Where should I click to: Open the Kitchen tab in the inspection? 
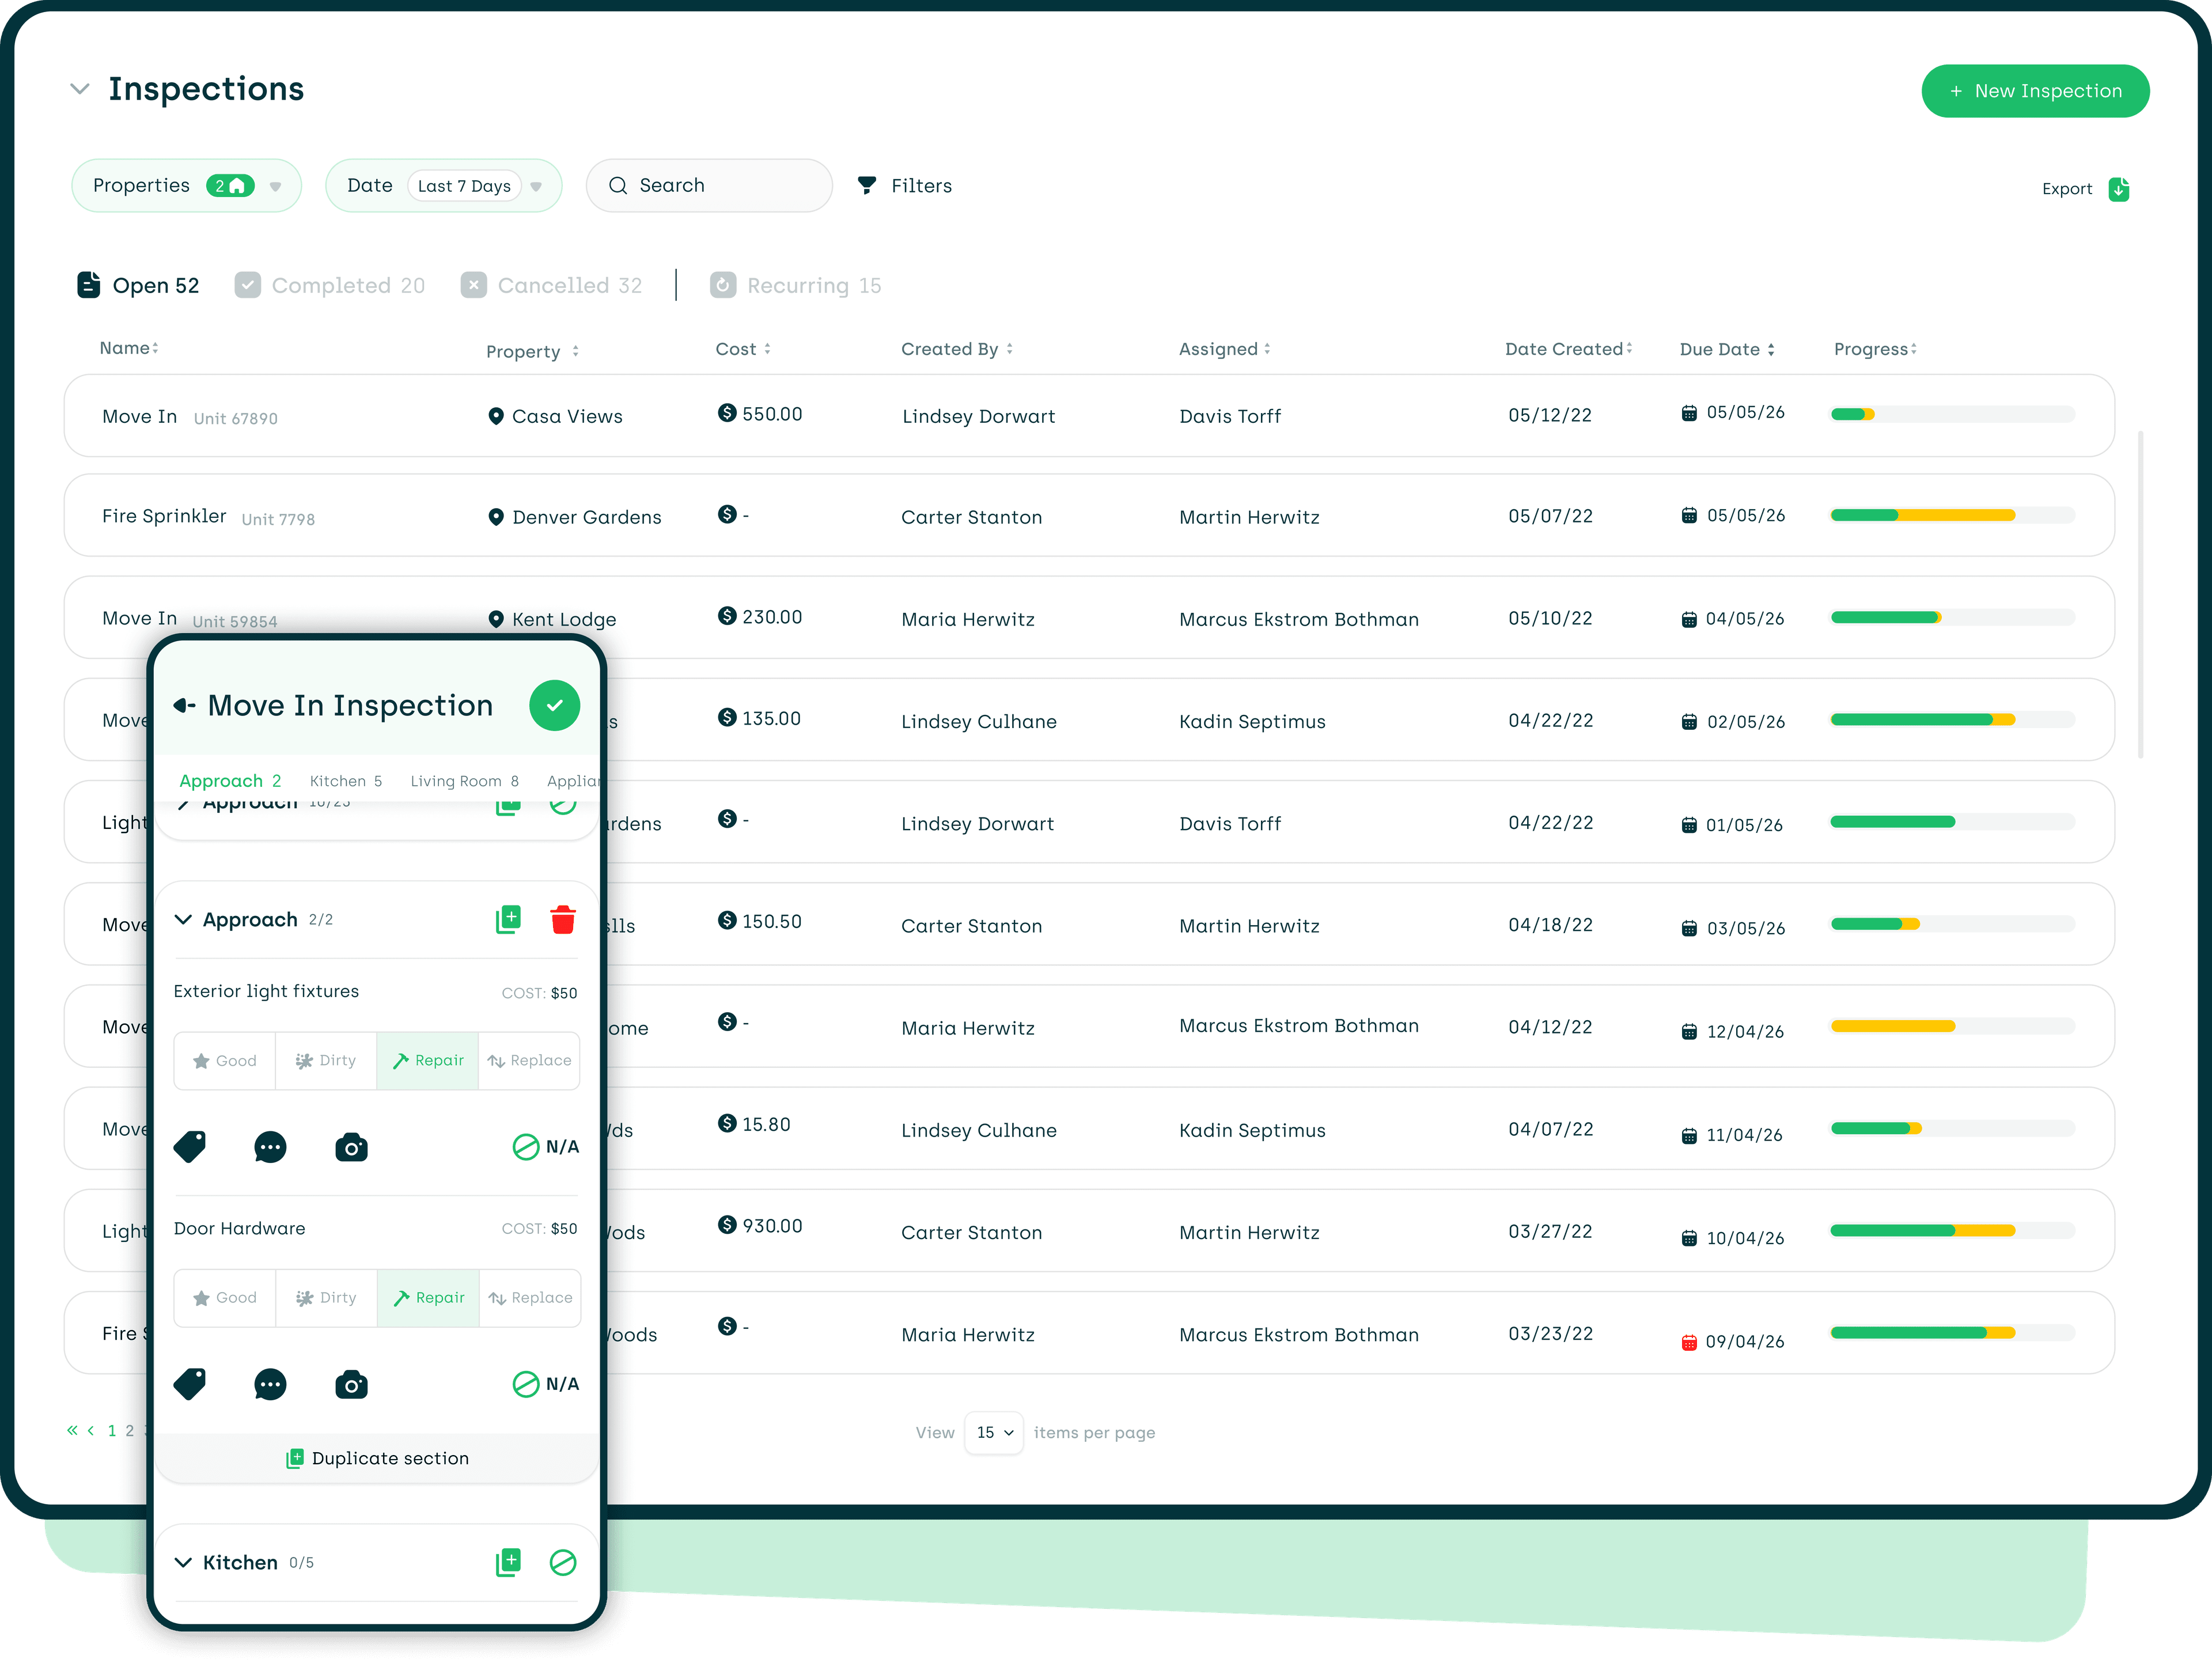[345, 781]
